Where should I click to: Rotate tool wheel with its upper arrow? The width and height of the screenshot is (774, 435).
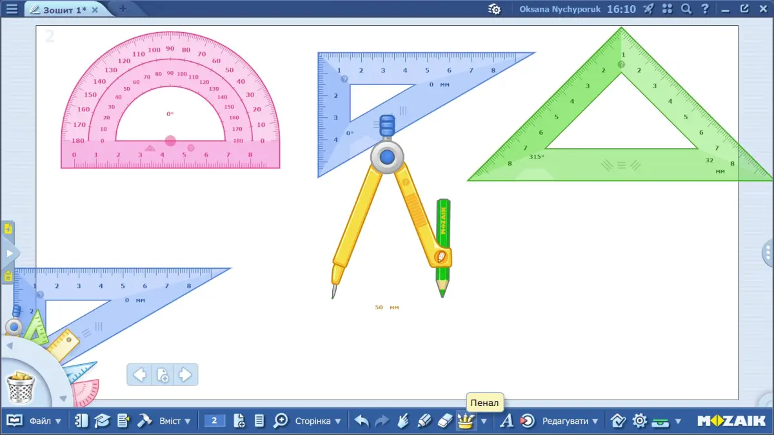point(9,346)
